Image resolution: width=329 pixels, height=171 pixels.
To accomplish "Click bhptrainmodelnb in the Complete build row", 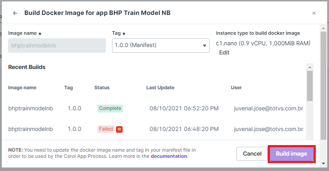I will 30,109.
